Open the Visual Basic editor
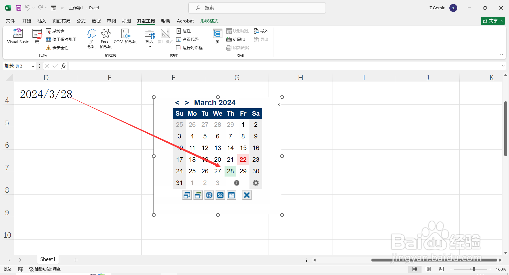The image size is (509, 275). 18,36
